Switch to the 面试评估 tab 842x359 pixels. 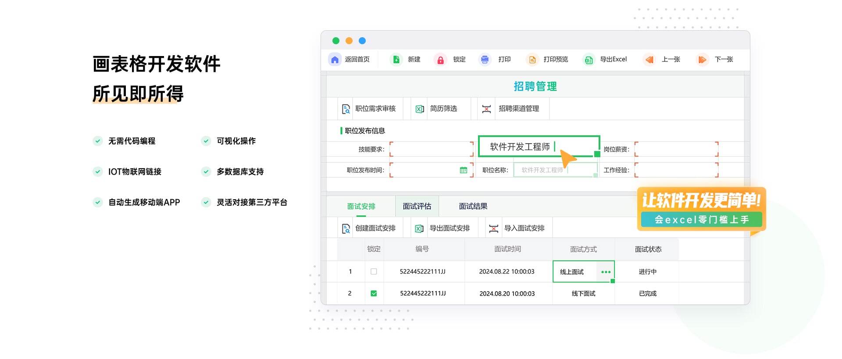(417, 206)
